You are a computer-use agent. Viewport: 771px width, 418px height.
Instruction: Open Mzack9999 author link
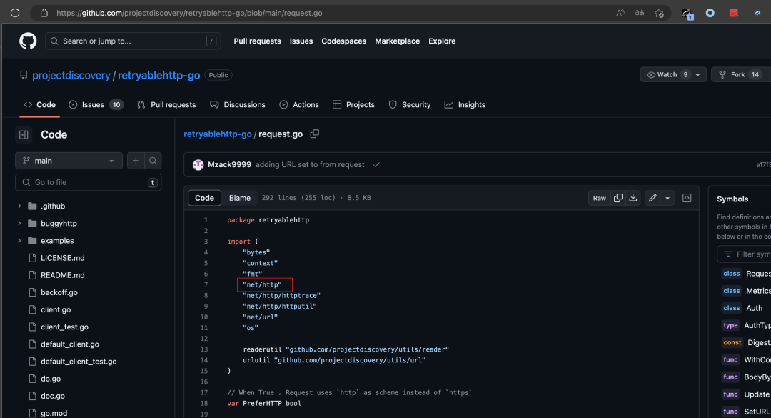[x=230, y=165]
